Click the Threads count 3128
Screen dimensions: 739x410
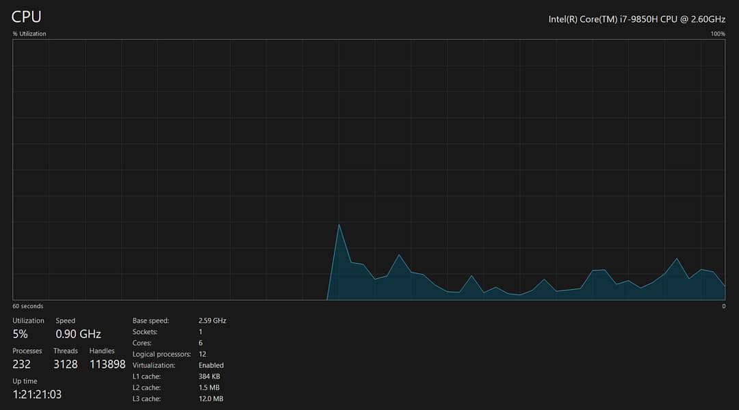(x=66, y=364)
